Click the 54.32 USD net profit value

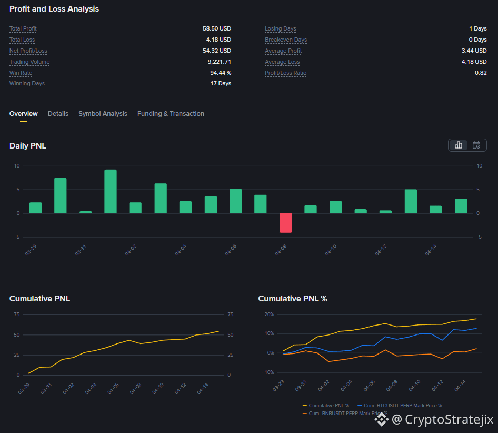pyautogui.click(x=217, y=51)
